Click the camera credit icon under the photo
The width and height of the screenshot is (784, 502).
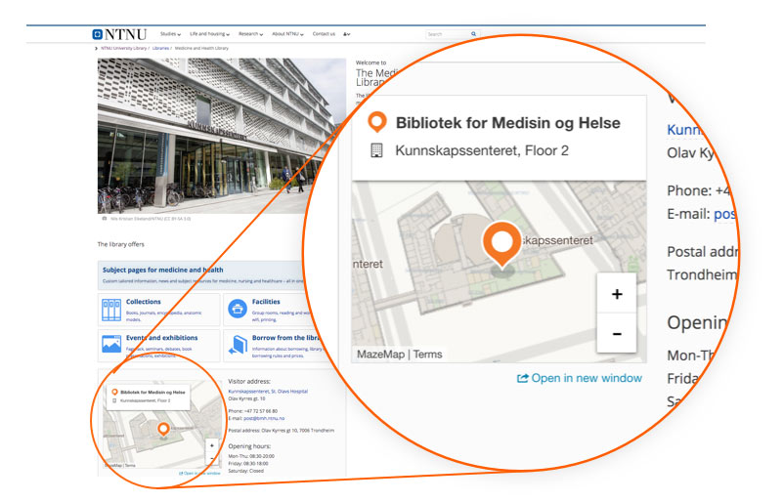click(x=104, y=219)
